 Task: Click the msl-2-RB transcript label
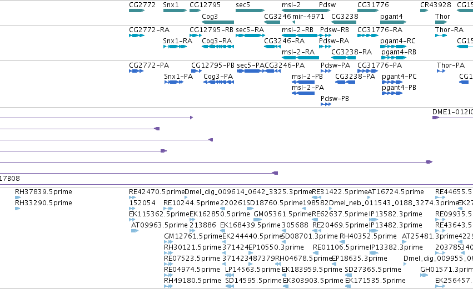click(297, 30)
